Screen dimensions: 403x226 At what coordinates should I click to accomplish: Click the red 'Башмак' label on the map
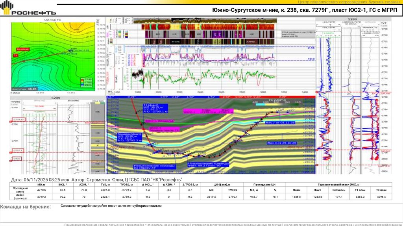[x=23, y=49]
